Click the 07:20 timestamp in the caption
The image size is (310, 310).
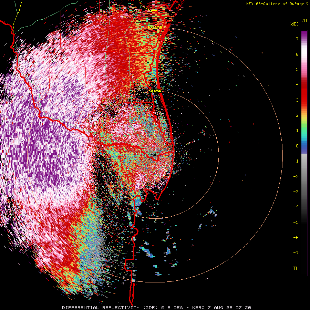(x=243, y=308)
